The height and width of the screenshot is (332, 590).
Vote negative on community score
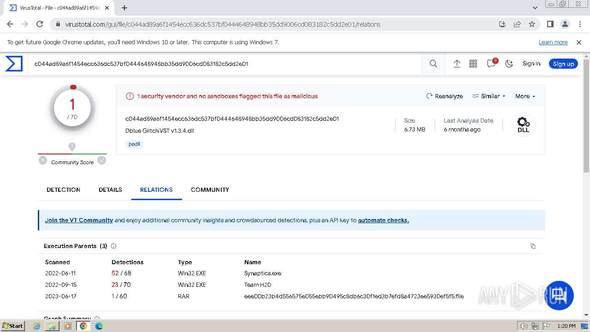(43, 160)
